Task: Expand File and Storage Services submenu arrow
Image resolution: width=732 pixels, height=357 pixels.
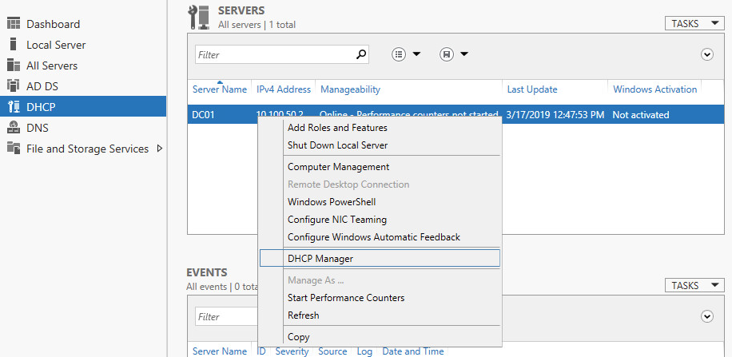Action: (x=158, y=149)
